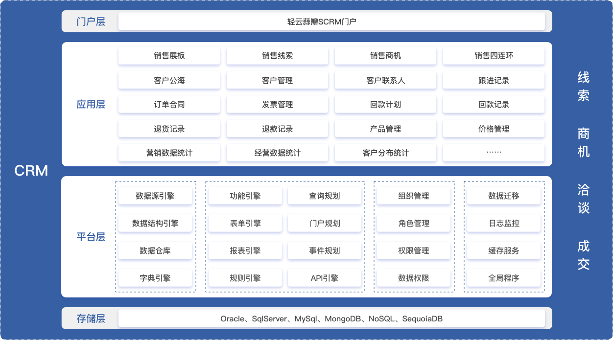Click the ellipsis placeholder in application layer
Screen dimensions: 613x340
pyautogui.click(x=494, y=152)
